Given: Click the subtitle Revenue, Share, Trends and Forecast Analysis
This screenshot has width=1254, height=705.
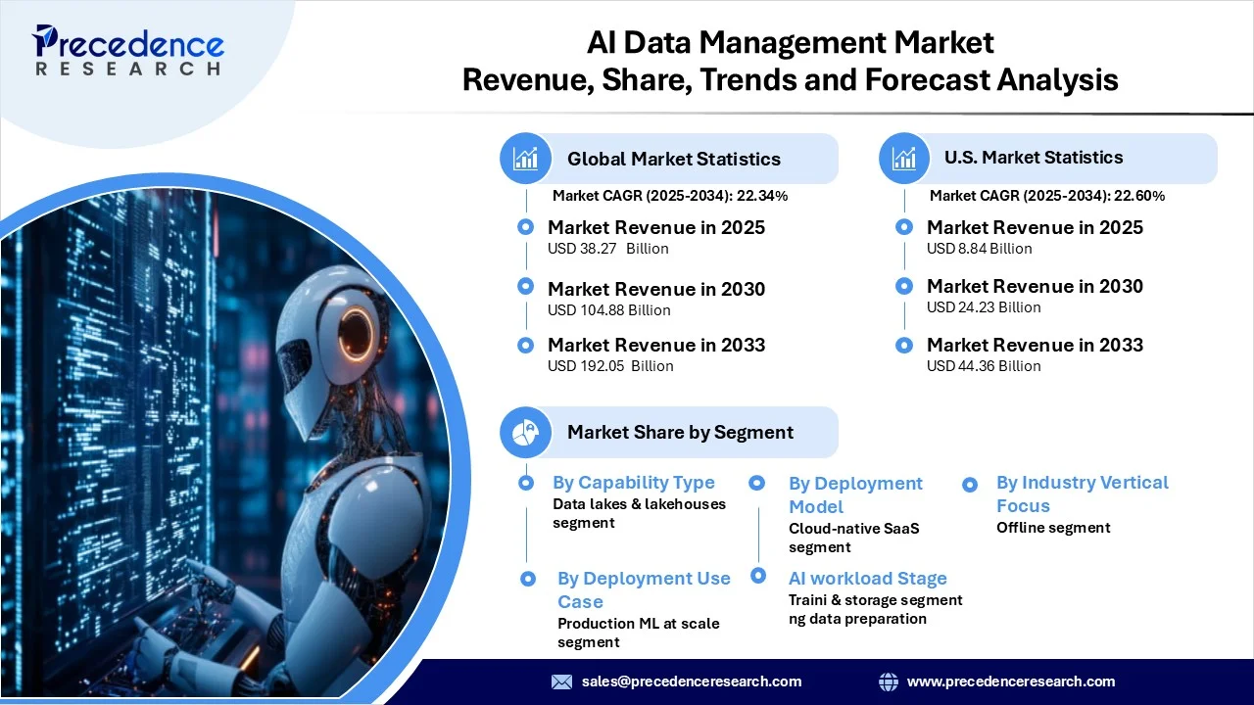Looking at the screenshot, I should (791, 79).
